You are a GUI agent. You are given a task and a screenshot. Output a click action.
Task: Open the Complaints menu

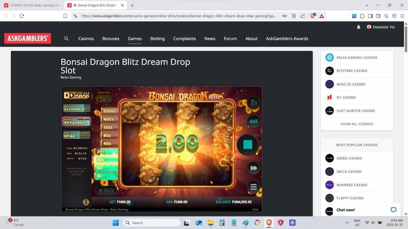pos(185,39)
